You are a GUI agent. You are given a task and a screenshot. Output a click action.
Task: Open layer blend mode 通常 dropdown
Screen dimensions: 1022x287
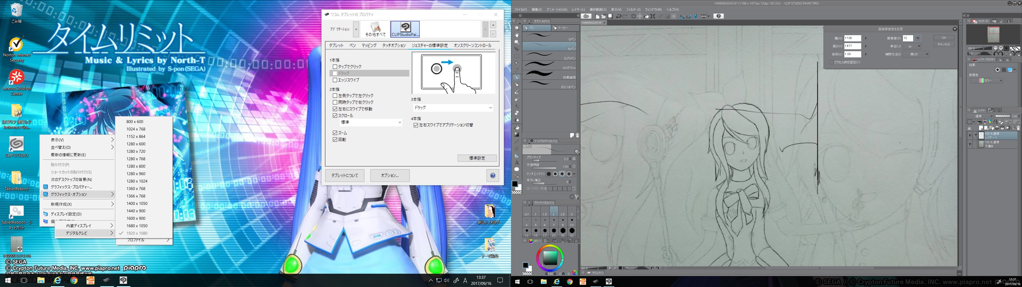click(x=980, y=117)
